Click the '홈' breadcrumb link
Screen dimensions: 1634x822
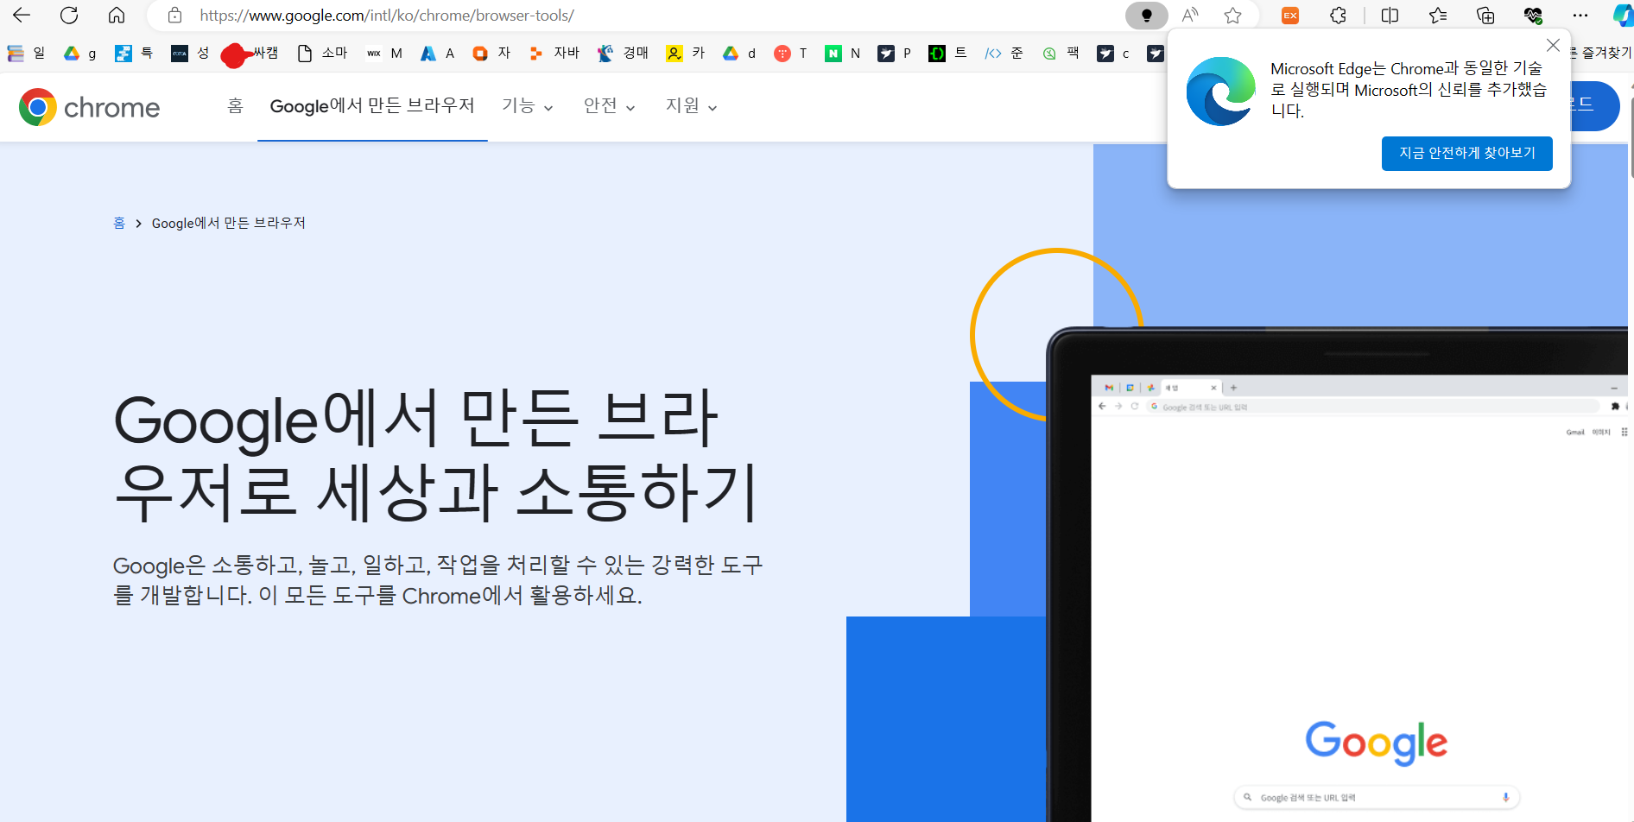point(119,223)
